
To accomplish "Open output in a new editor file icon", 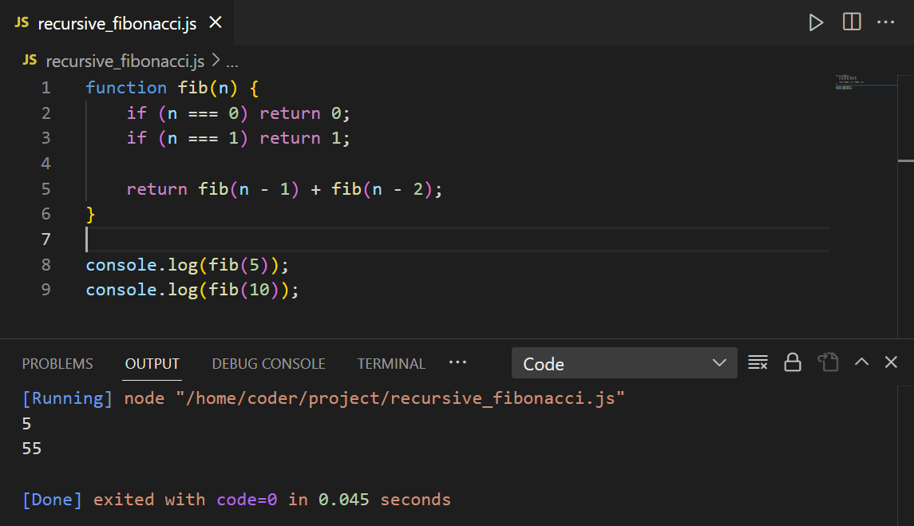I will [x=828, y=362].
